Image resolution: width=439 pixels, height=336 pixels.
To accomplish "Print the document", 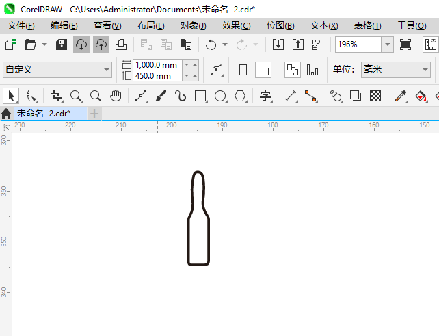I will (121, 44).
